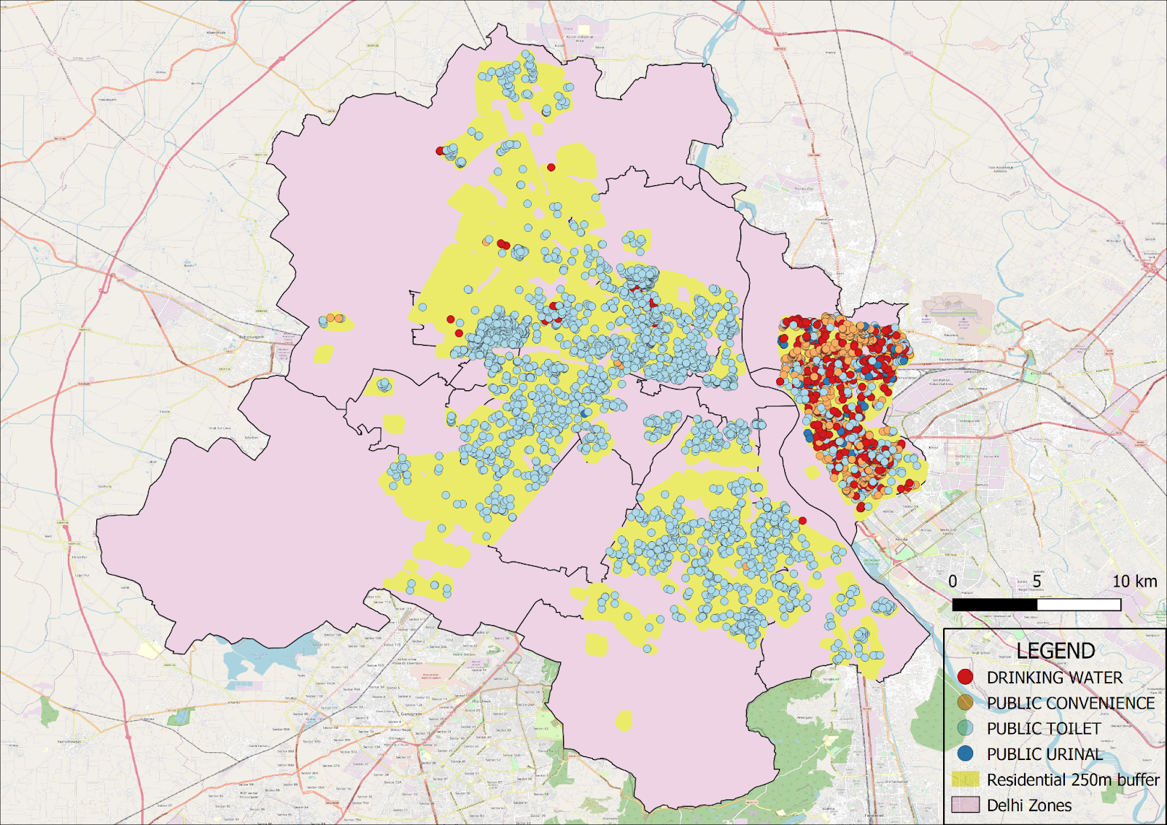Click the Delhi Zones legend swatch
Screen dimensions: 1167x825
click(x=966, y=804)
